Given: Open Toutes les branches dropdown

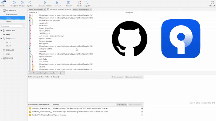Looking at the screenshot, I should pos(37,9).
